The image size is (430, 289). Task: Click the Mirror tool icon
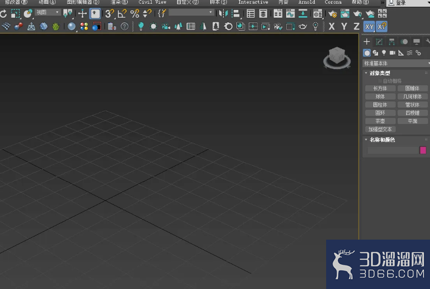pyautogui.click(x=223, y=14)
